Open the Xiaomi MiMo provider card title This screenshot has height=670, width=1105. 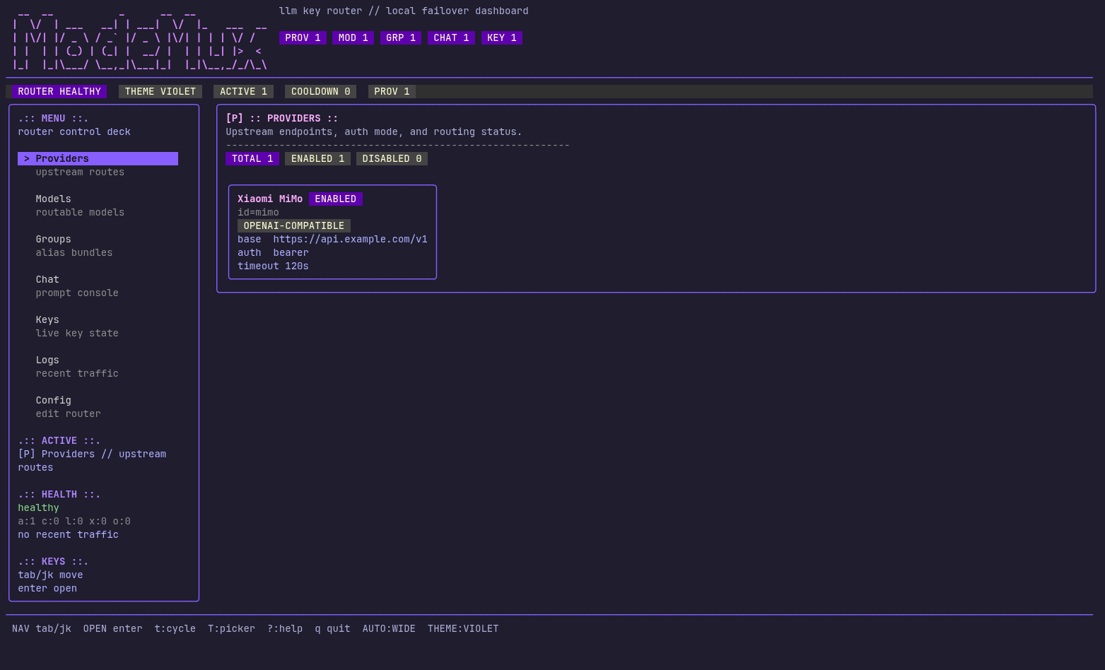(270, 199)
